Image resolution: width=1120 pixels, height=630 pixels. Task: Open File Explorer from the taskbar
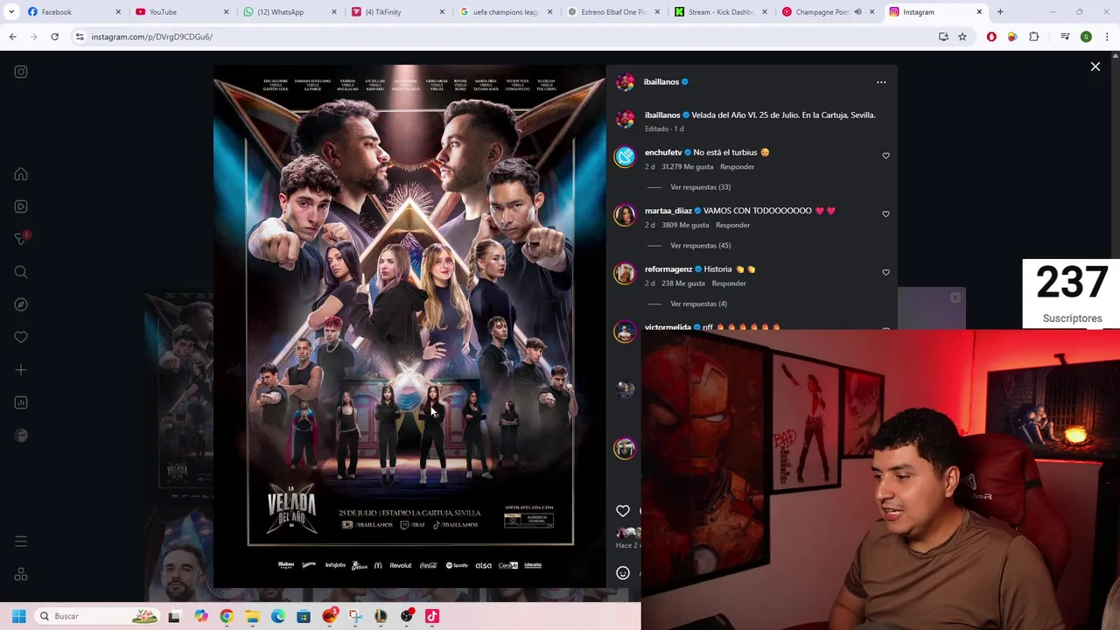click(x=252, y=616)
